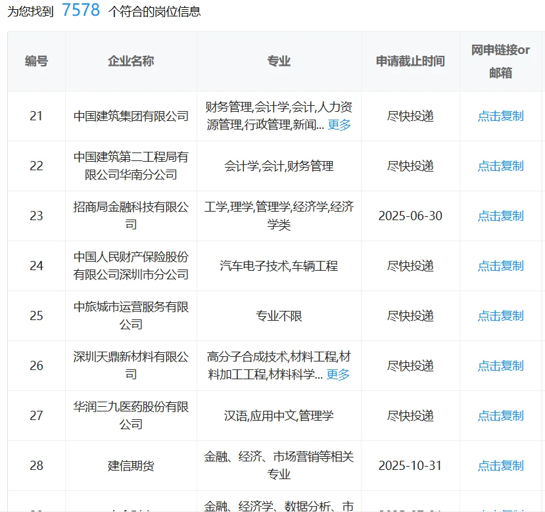Click major cell 汽车电子技术,车辆工程
545x512 pixels.
click(x=279, y=266)
